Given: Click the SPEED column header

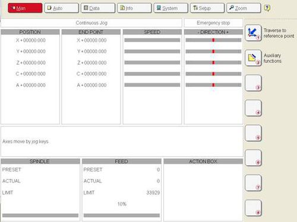Looking at the screenshot, I should (x=152, y=32).
